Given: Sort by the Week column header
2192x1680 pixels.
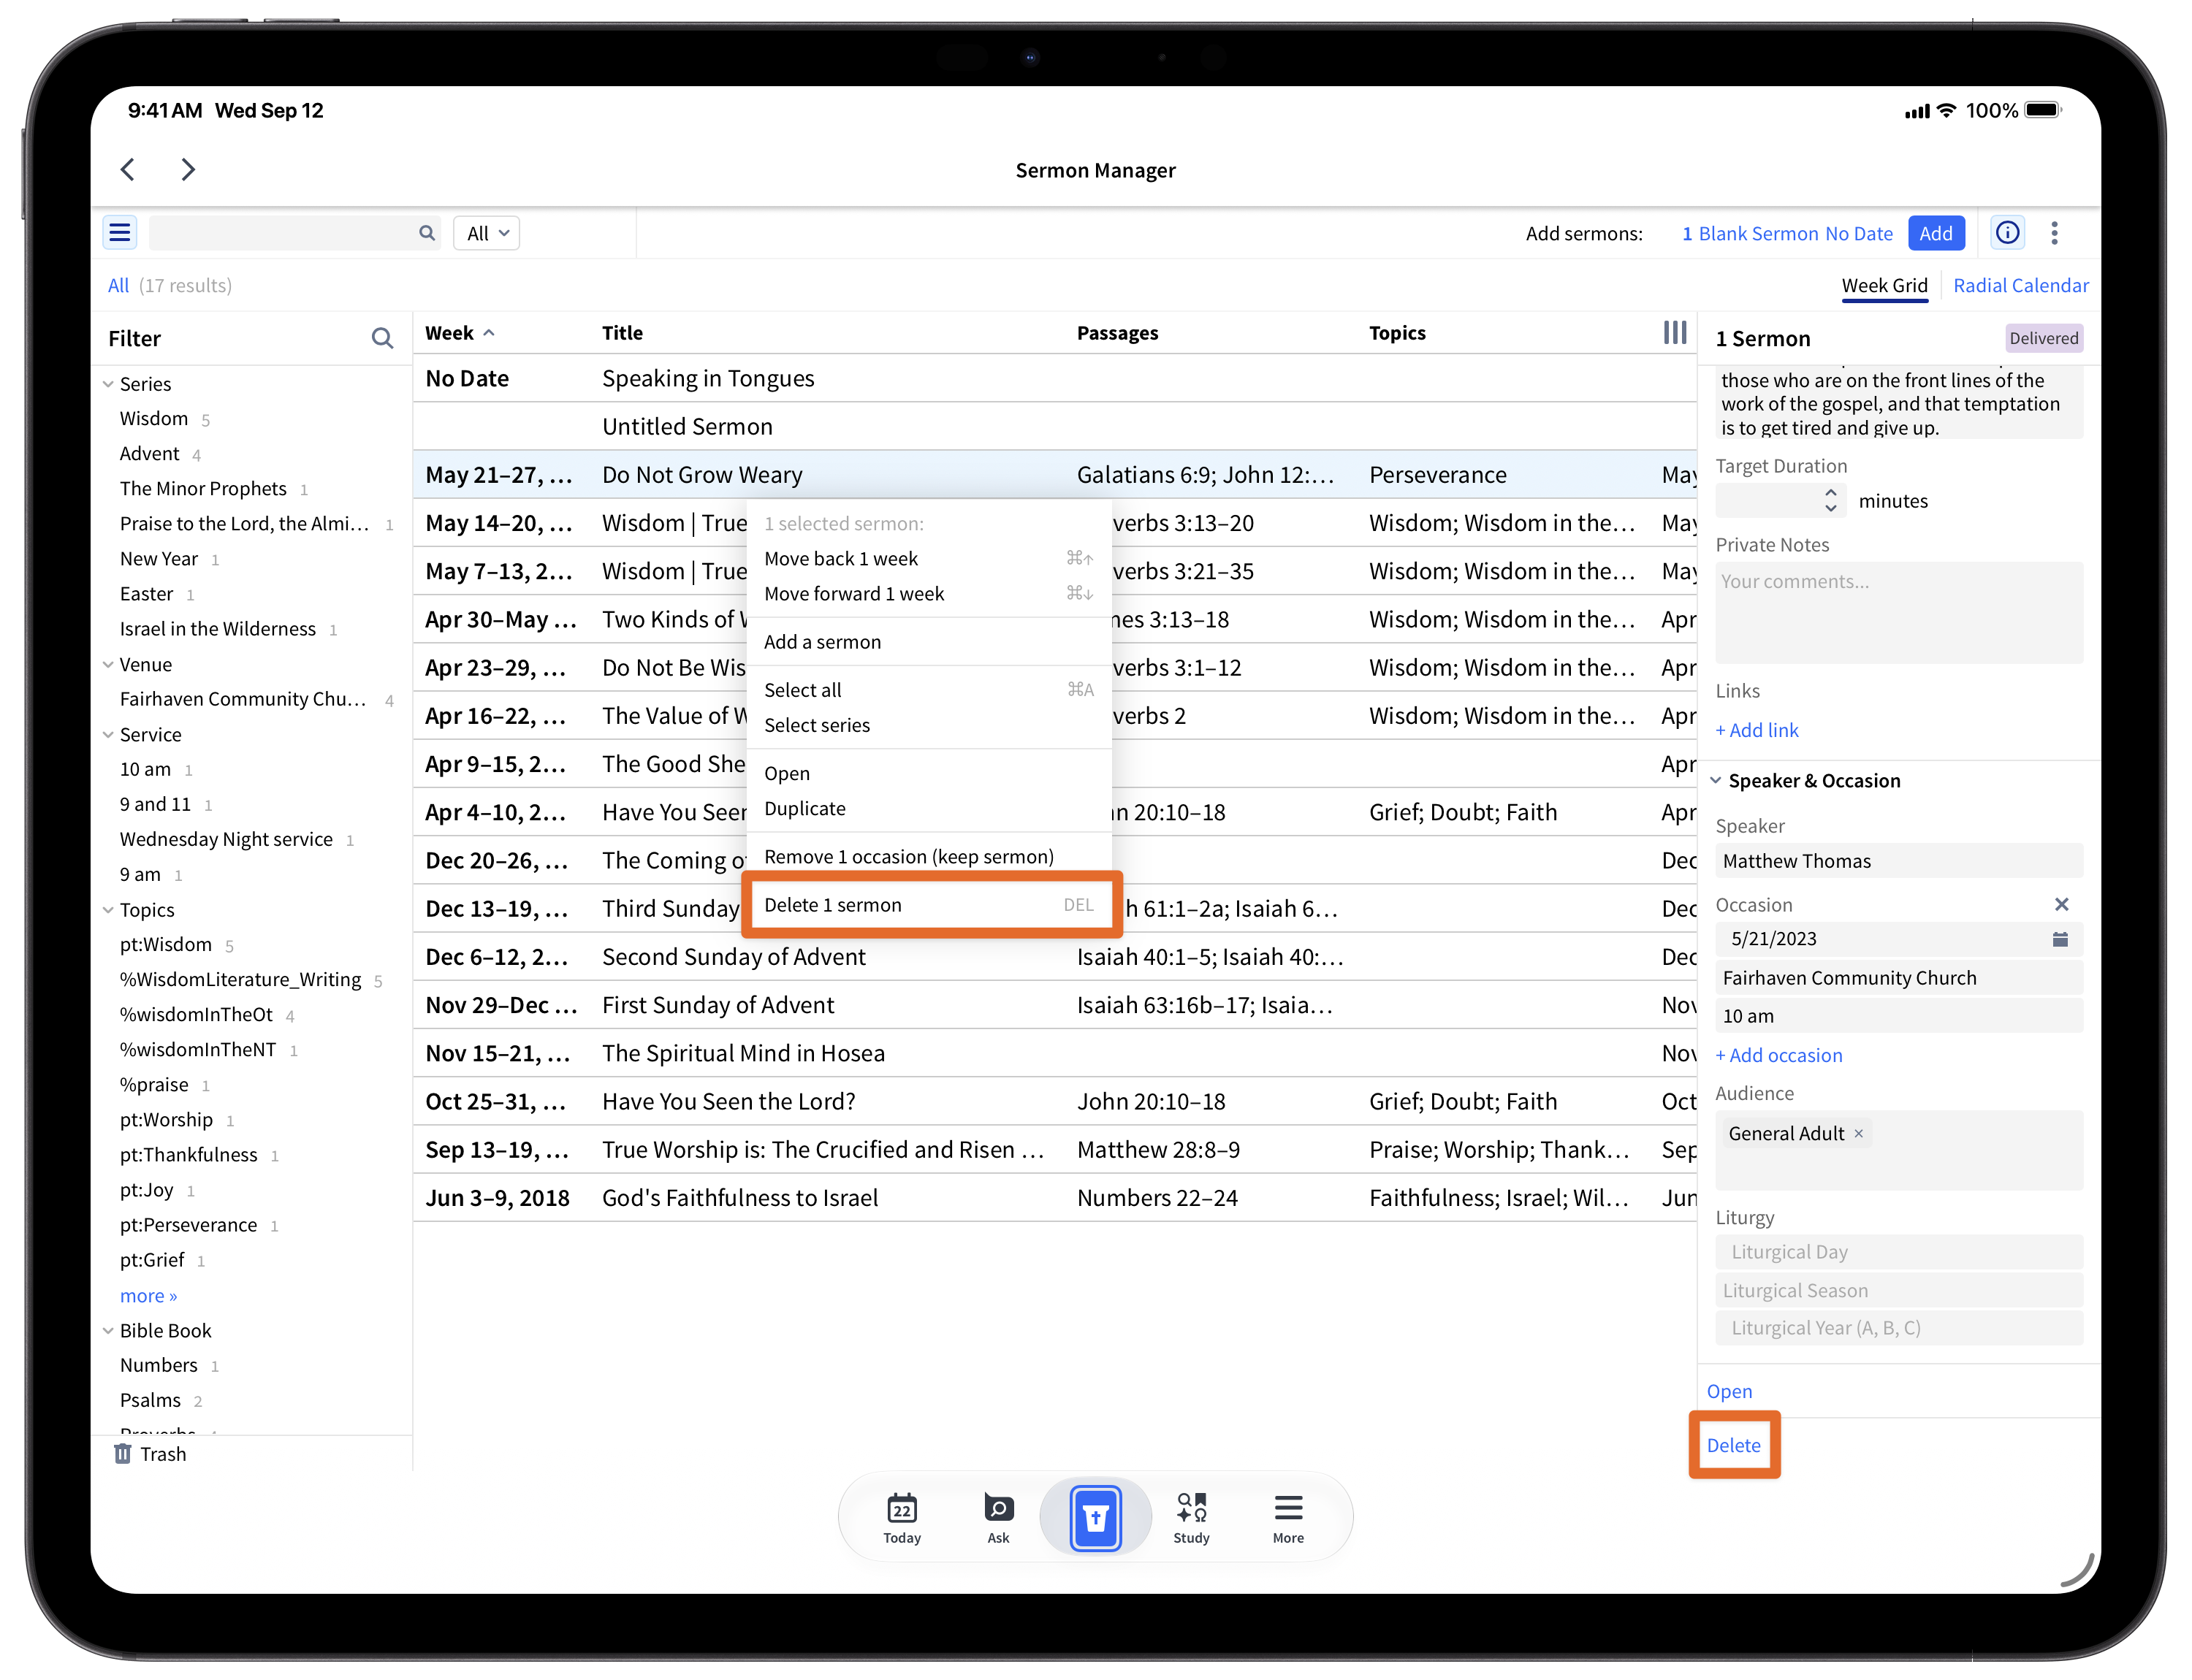Looking at the screenshot, I should pos(459,333).
